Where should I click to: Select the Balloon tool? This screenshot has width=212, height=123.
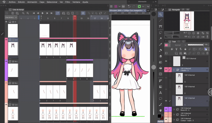[x=161, y=98]
